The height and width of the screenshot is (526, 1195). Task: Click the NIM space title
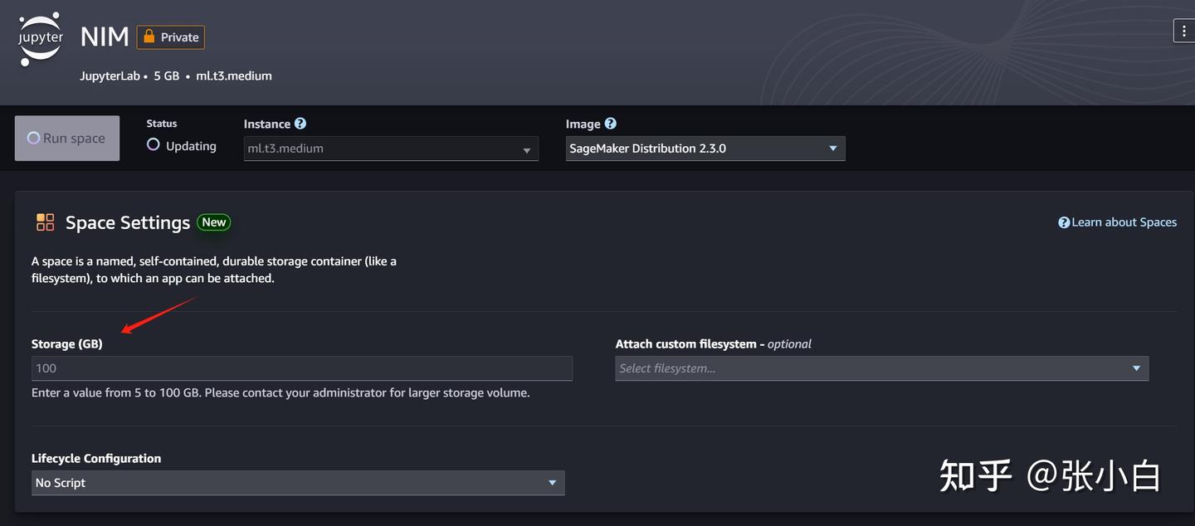pyautogui.click(x=105, y=37)
